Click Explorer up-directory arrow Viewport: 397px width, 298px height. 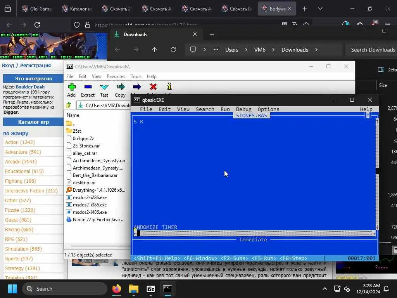pyautogui.click(x=154, y=50)
